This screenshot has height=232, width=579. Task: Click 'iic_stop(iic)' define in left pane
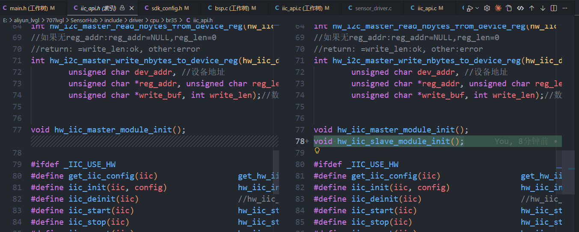pyautogui.click(x=99, y=222)
